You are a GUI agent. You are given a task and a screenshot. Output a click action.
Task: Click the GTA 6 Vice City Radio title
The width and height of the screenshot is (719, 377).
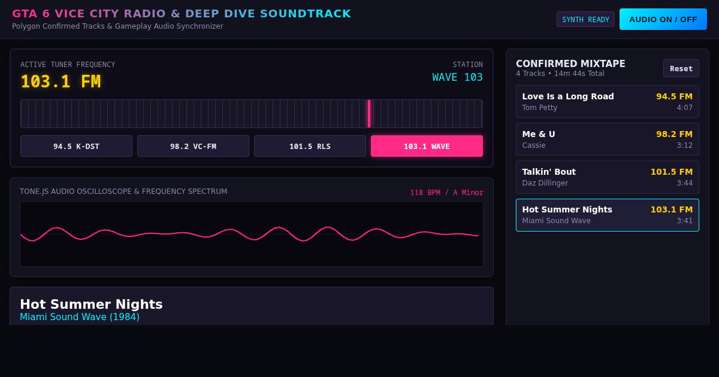182,13
